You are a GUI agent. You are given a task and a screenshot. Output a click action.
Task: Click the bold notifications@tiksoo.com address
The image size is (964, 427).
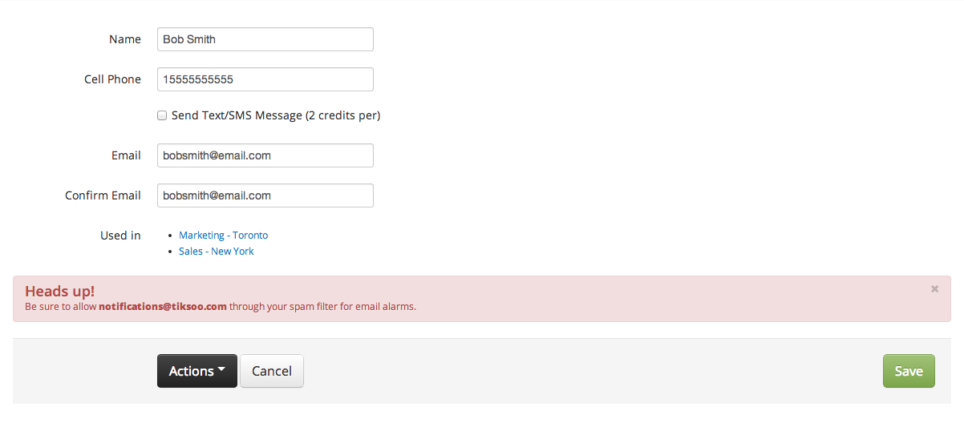point(162,307)
